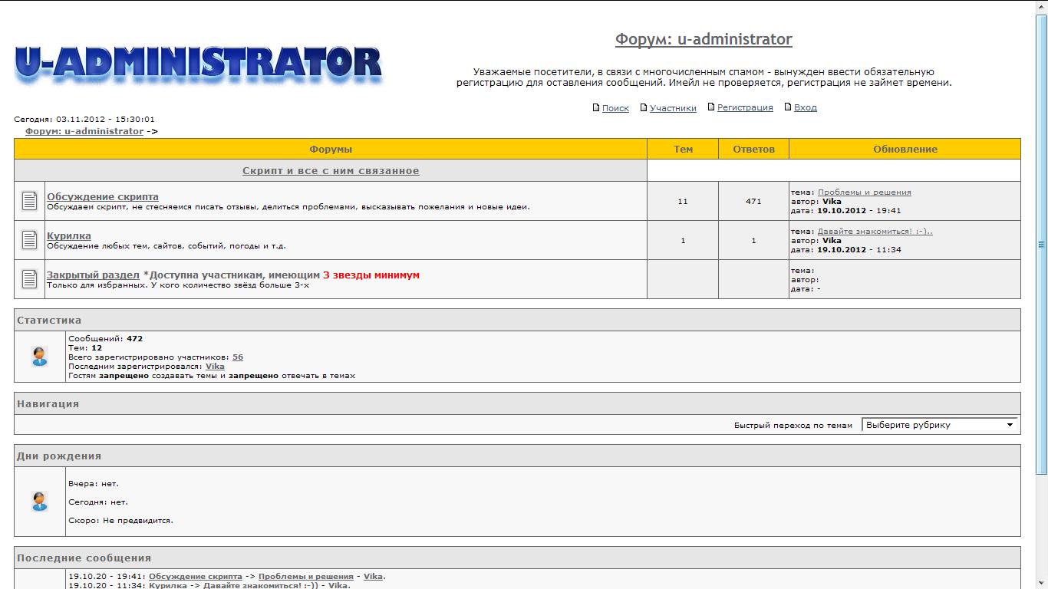Open the Закрытый раздел forum
The image size is (1048, 589).
click(x=93, y=275)
